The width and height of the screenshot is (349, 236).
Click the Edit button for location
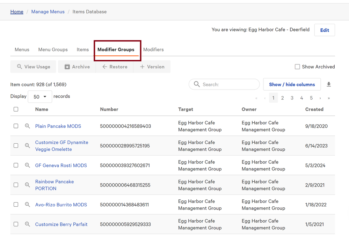tap(325, 30)
